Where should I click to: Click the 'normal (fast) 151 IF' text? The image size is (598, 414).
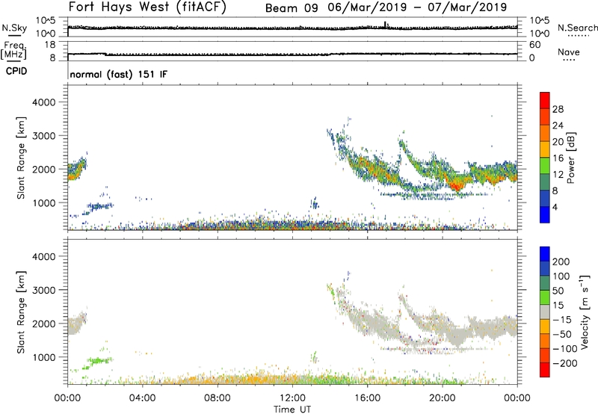point(119,74)
